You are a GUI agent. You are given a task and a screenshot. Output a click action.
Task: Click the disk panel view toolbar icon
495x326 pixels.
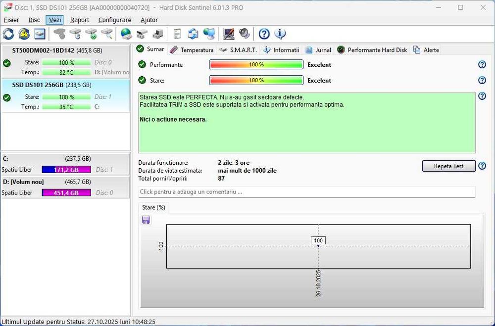[40, 34]
